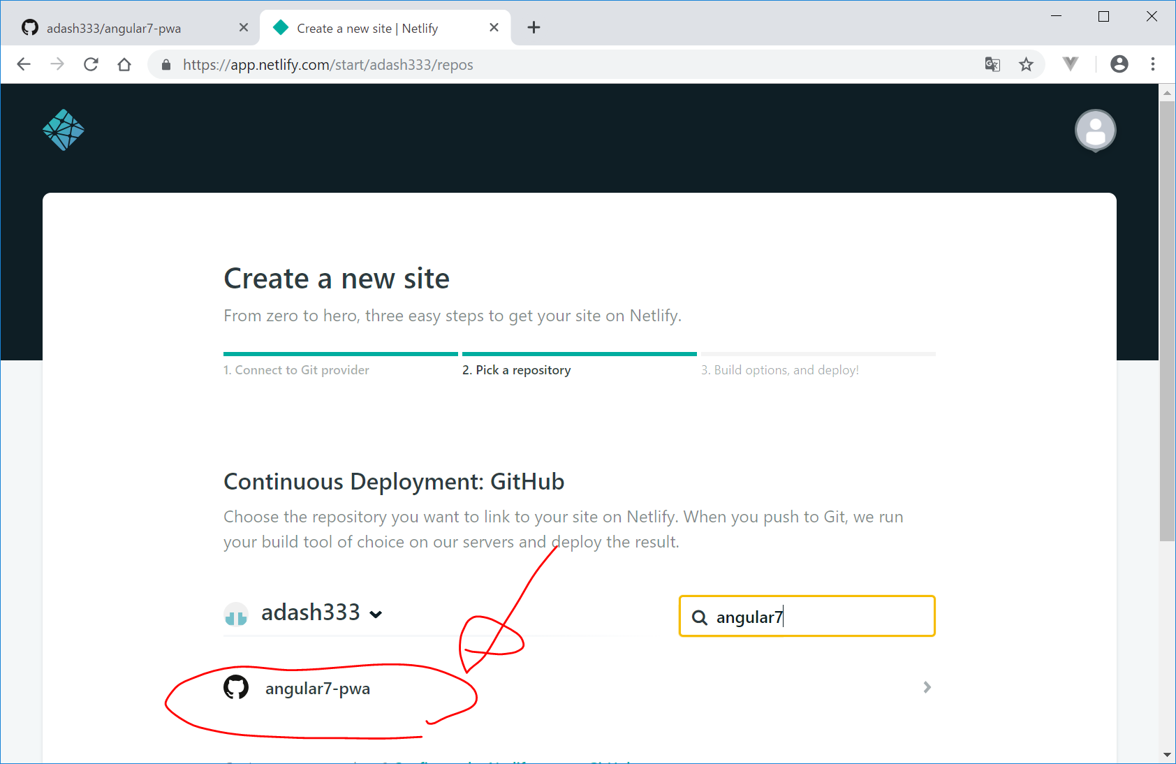Select the angular7-pwa repository
Screen dimensions: 1176x764
[x=318, y=689]
